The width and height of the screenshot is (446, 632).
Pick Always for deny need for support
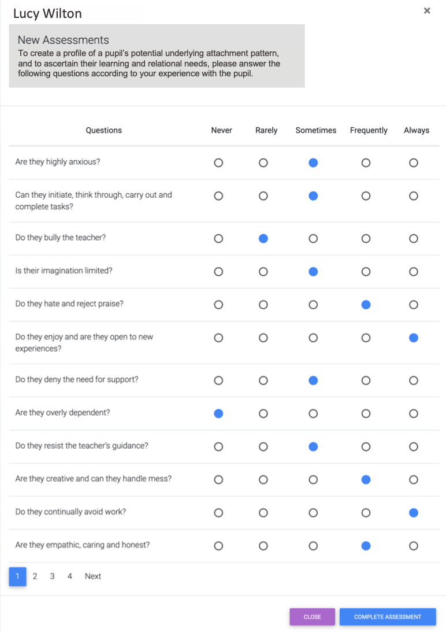[x=414, y=380]
